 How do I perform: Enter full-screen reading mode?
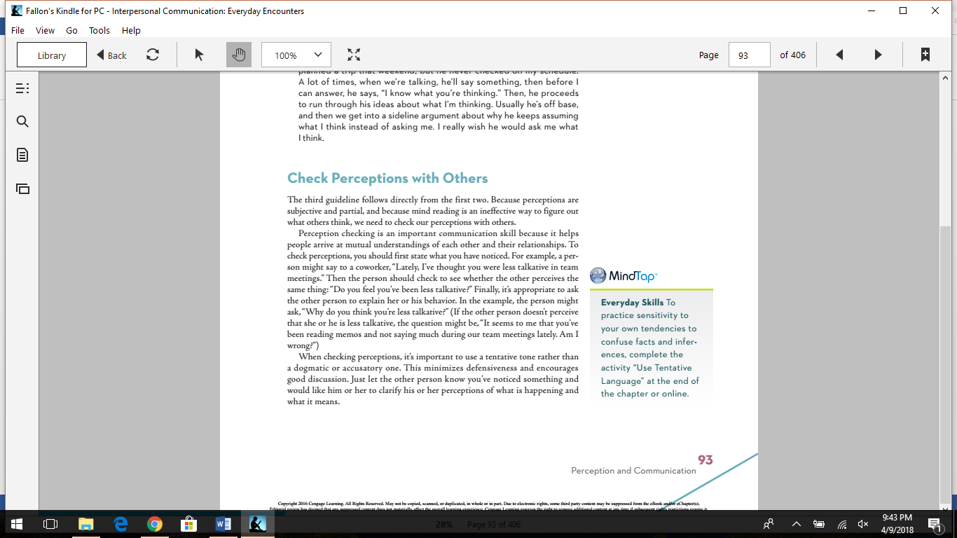(x=354, y=54)
